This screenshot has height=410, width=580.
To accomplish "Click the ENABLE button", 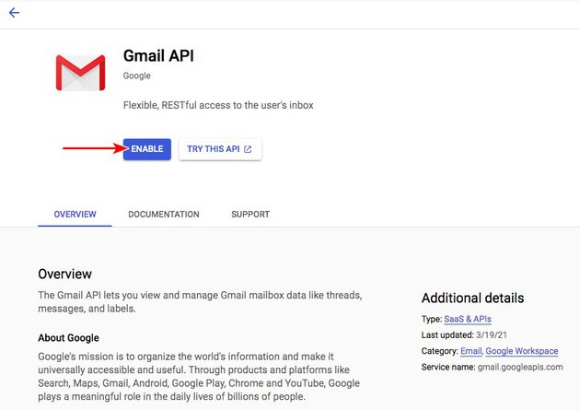I will [x=147, y=149].
